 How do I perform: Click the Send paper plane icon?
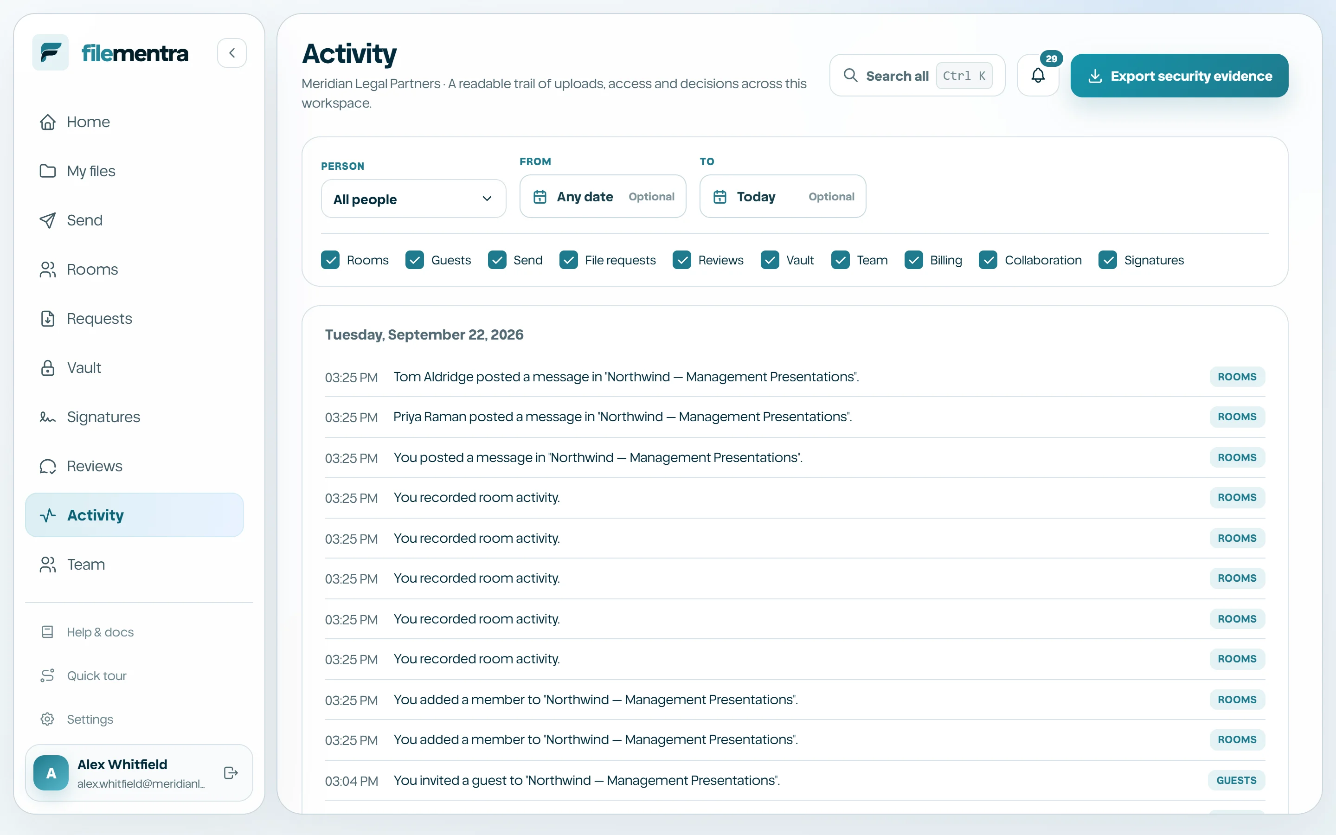coord(47,220)
